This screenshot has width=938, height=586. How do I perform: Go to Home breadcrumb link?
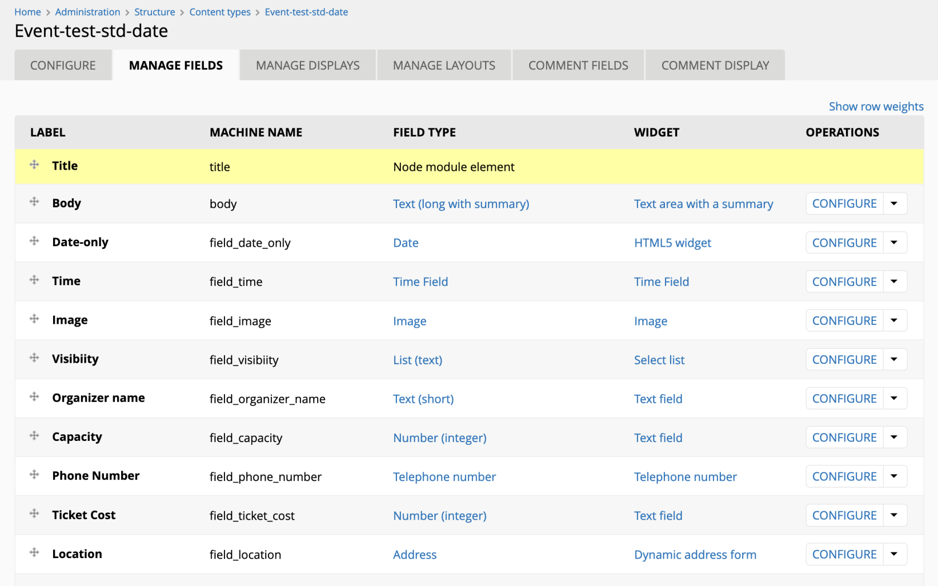click(x=28, y=12)
